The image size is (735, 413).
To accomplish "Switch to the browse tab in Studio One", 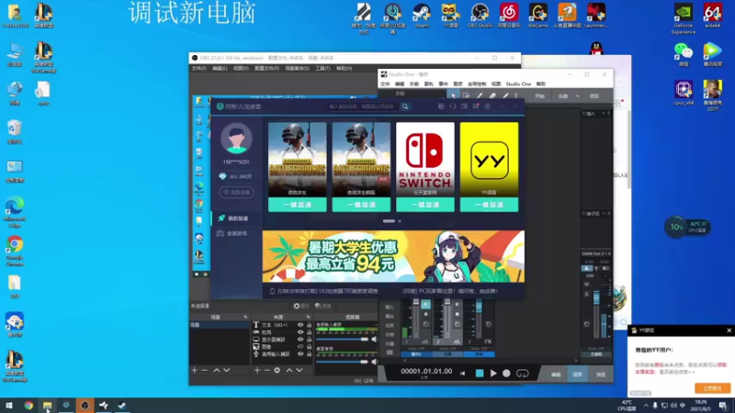I will [601, 374].
